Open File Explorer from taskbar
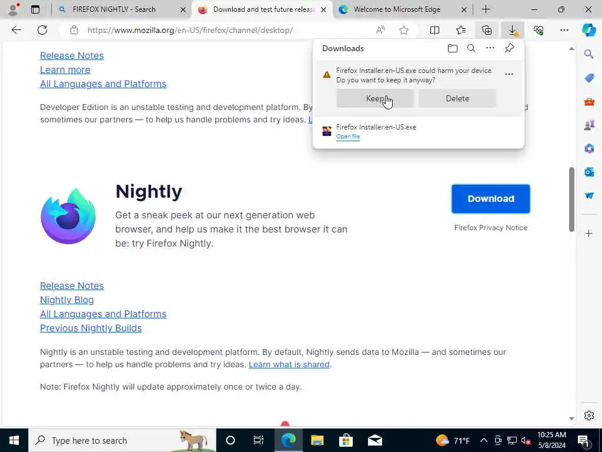This screenshot has height=452, width=602. pos(317,440)
